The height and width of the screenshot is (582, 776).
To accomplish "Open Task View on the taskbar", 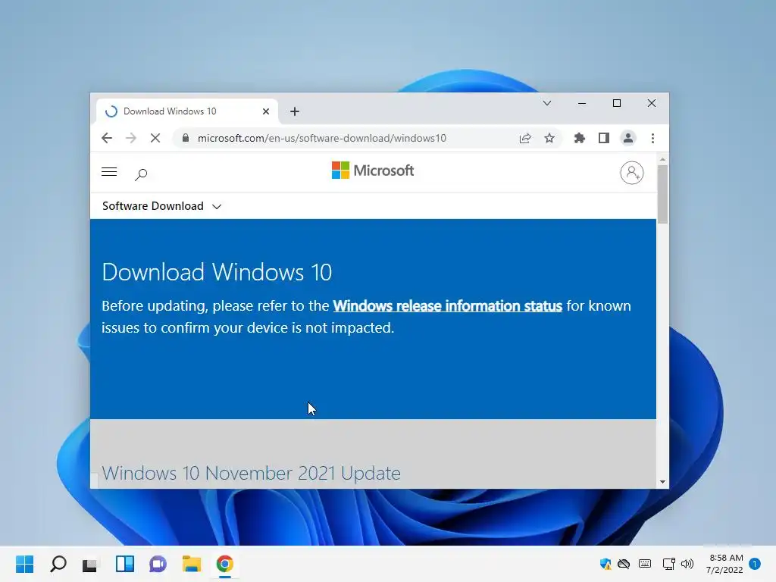I will point(90,565).
